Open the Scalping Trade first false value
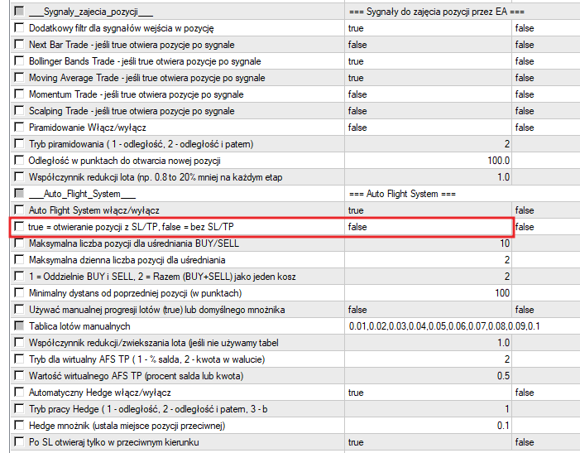The image size is (580, 453). pos(427,111)
